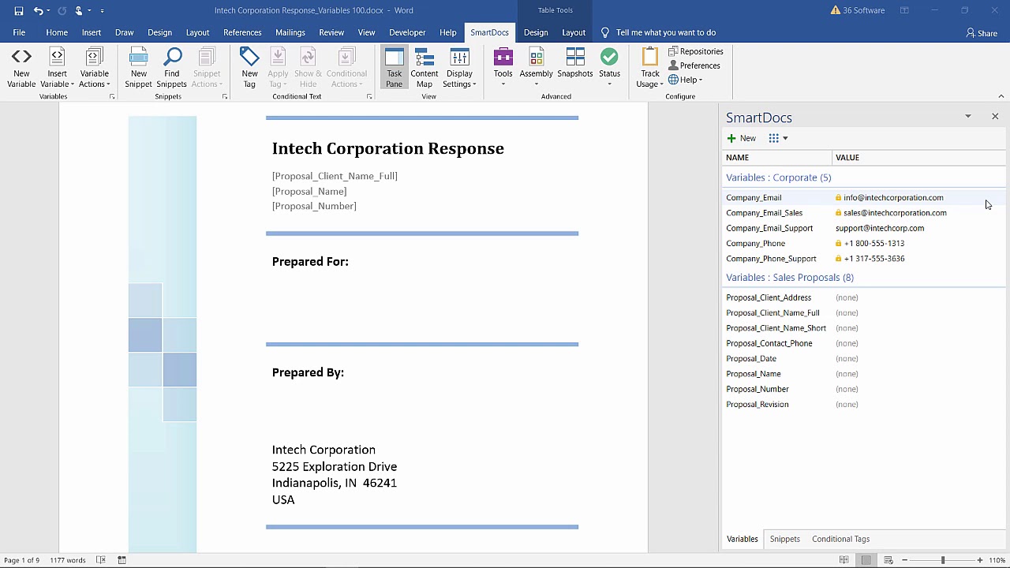The height and width of the screenshot is (568, 1010).
Task: Open the Track Usage dropdown
Action: click(x=649, y=68)
